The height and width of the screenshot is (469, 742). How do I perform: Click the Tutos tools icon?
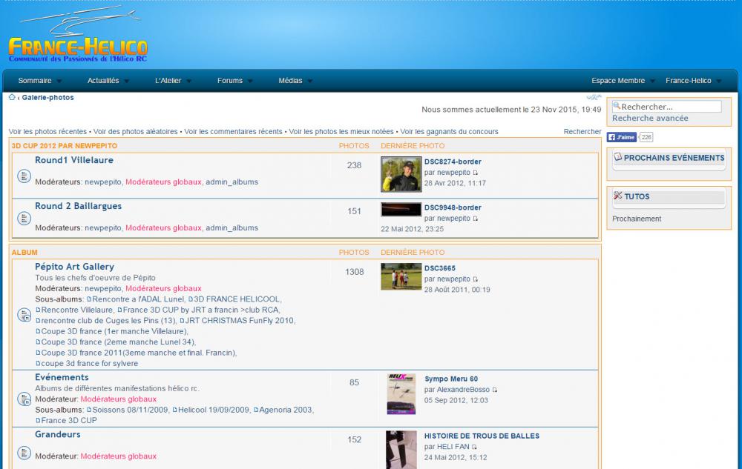click(617, 195)
